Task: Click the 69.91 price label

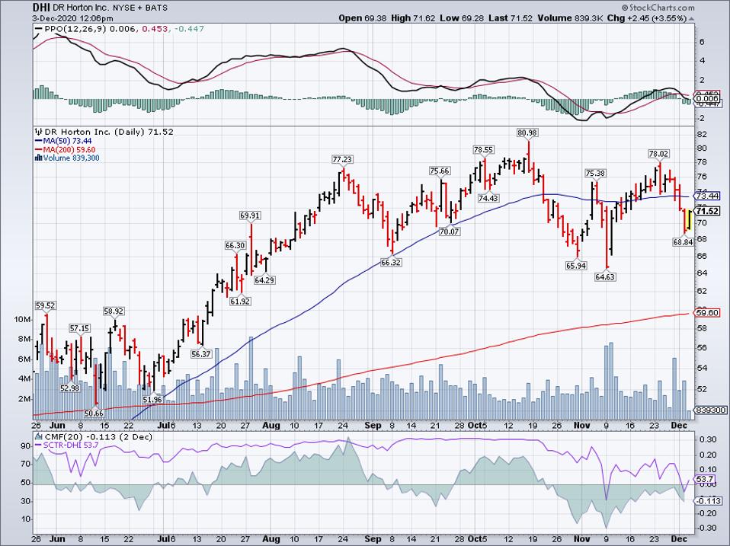Action: pyautogui.click(x=250, y=216)
